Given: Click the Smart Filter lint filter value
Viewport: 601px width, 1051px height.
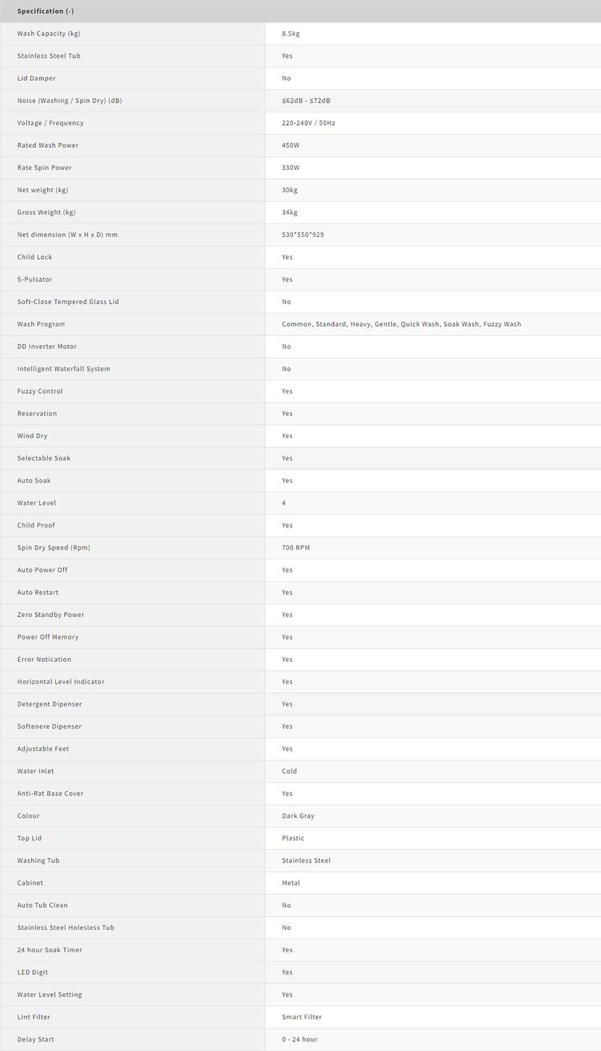Looking at the screenshot, I should pos(302,1017).
